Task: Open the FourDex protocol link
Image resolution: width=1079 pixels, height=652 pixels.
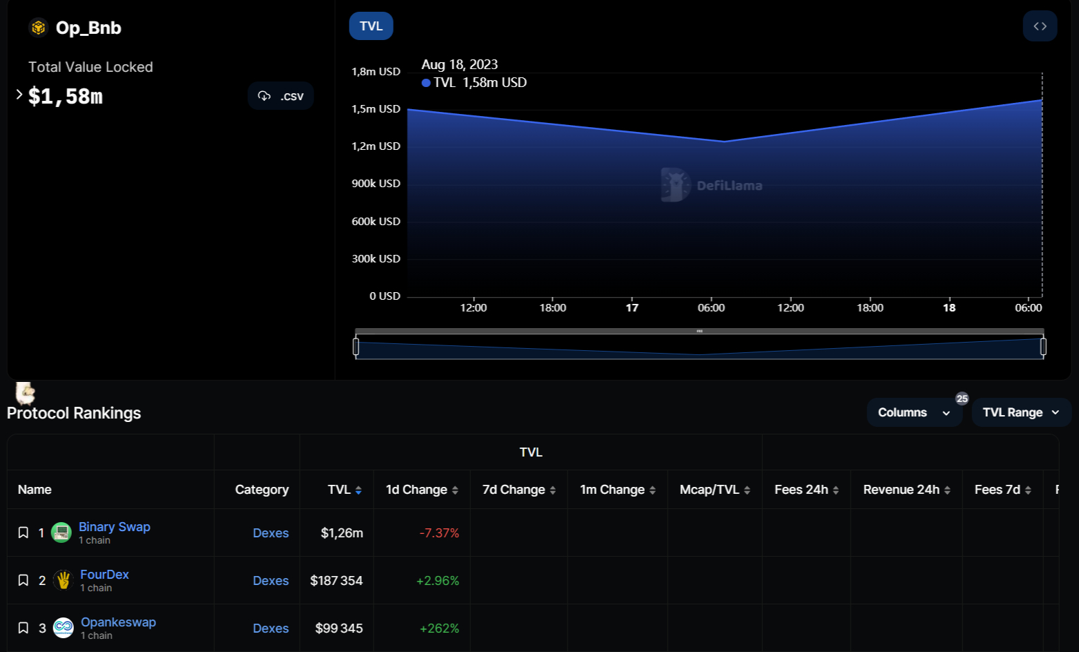Action: (104, 575)
